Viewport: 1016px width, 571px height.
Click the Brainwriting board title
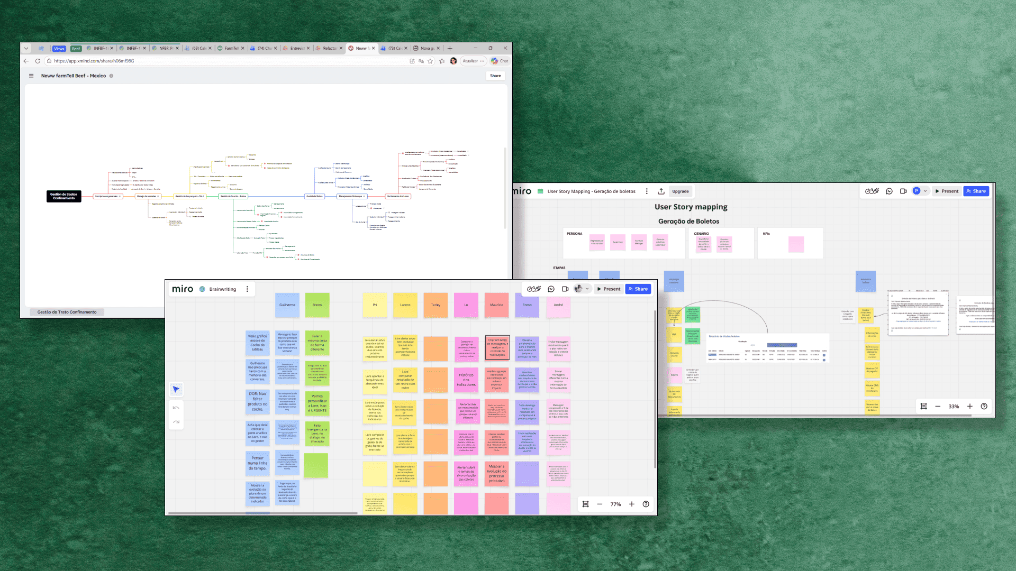tap(223, 289)
